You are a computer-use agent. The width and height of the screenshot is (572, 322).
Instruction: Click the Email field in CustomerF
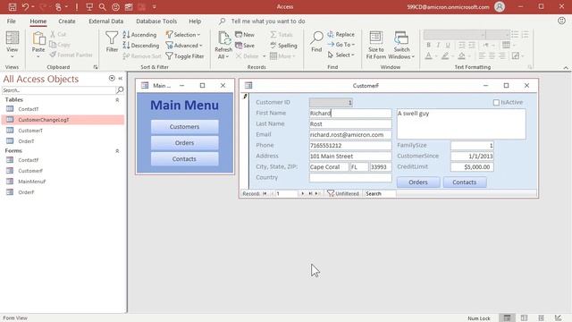coord(350,135)
